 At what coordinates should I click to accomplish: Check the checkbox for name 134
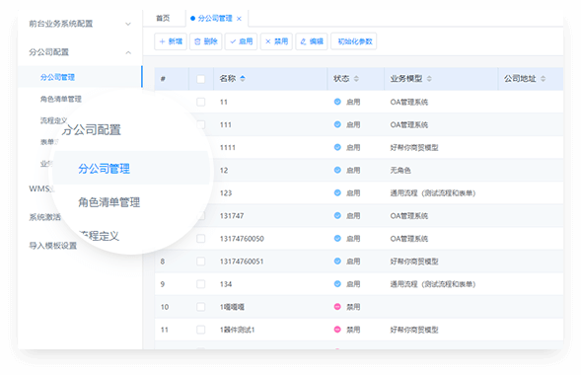(201, 284)
